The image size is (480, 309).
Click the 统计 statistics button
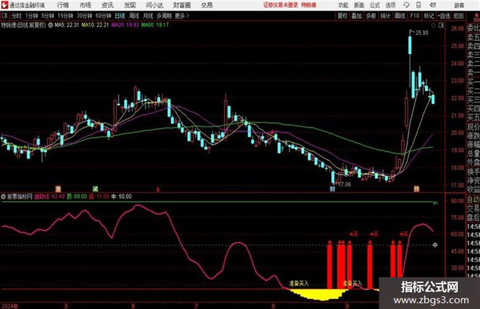[386, 16]
